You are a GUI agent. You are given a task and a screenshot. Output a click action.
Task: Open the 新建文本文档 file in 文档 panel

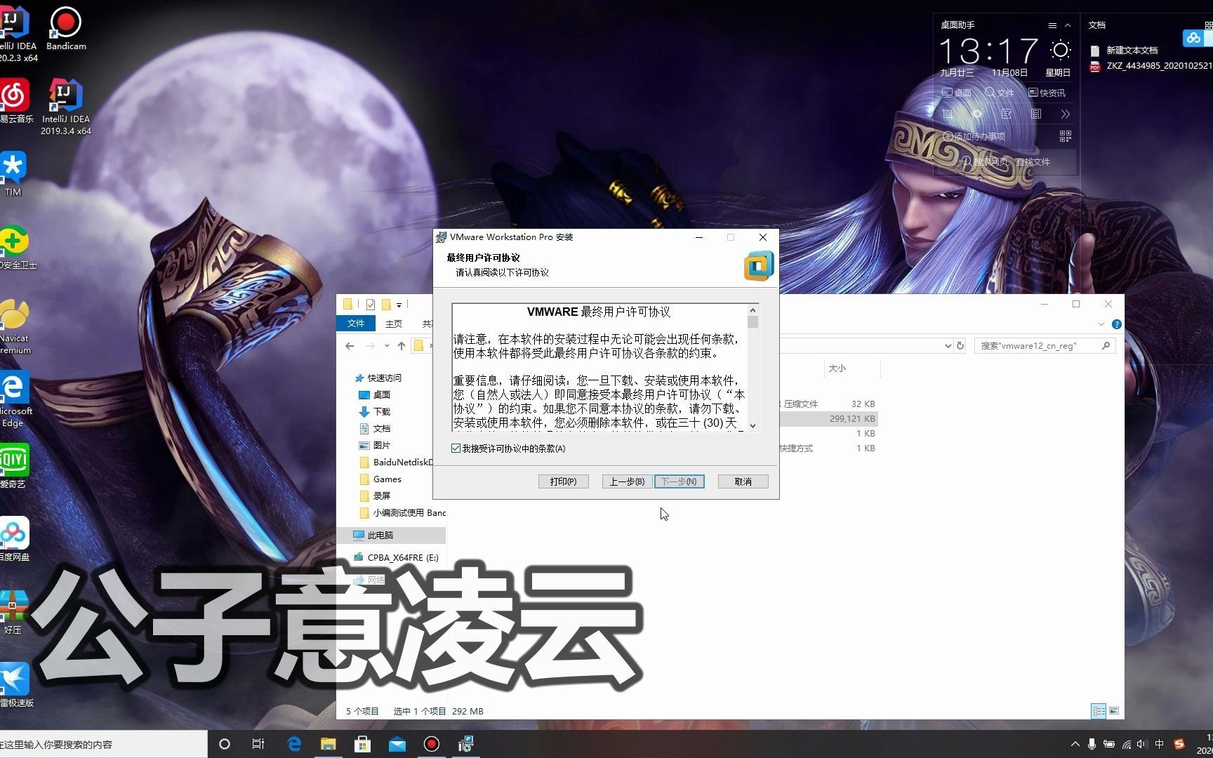1125,50
